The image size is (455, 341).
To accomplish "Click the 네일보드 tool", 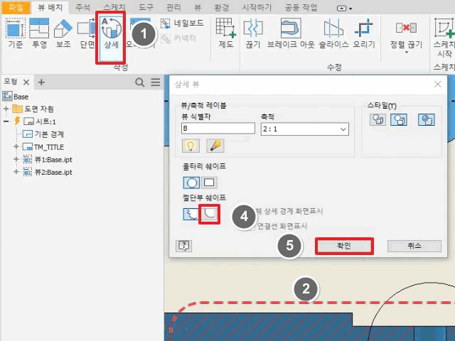I will 182,23.
